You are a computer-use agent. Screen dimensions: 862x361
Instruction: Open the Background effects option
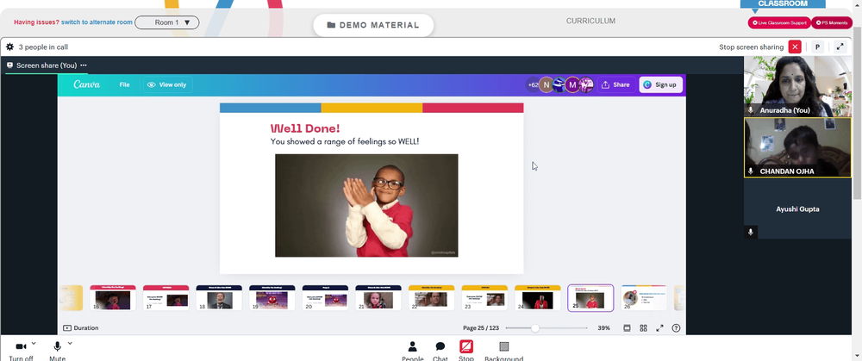point(503,350)
